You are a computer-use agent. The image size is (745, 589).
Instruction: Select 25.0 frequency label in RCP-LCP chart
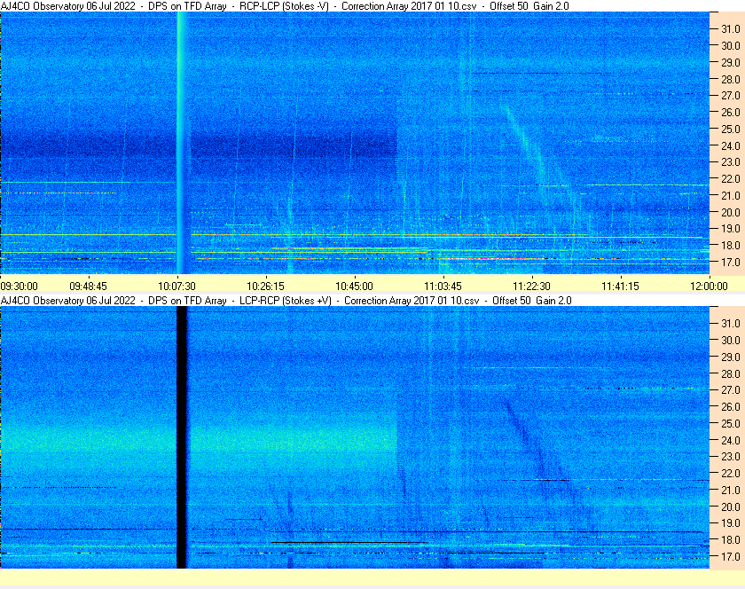731,129
